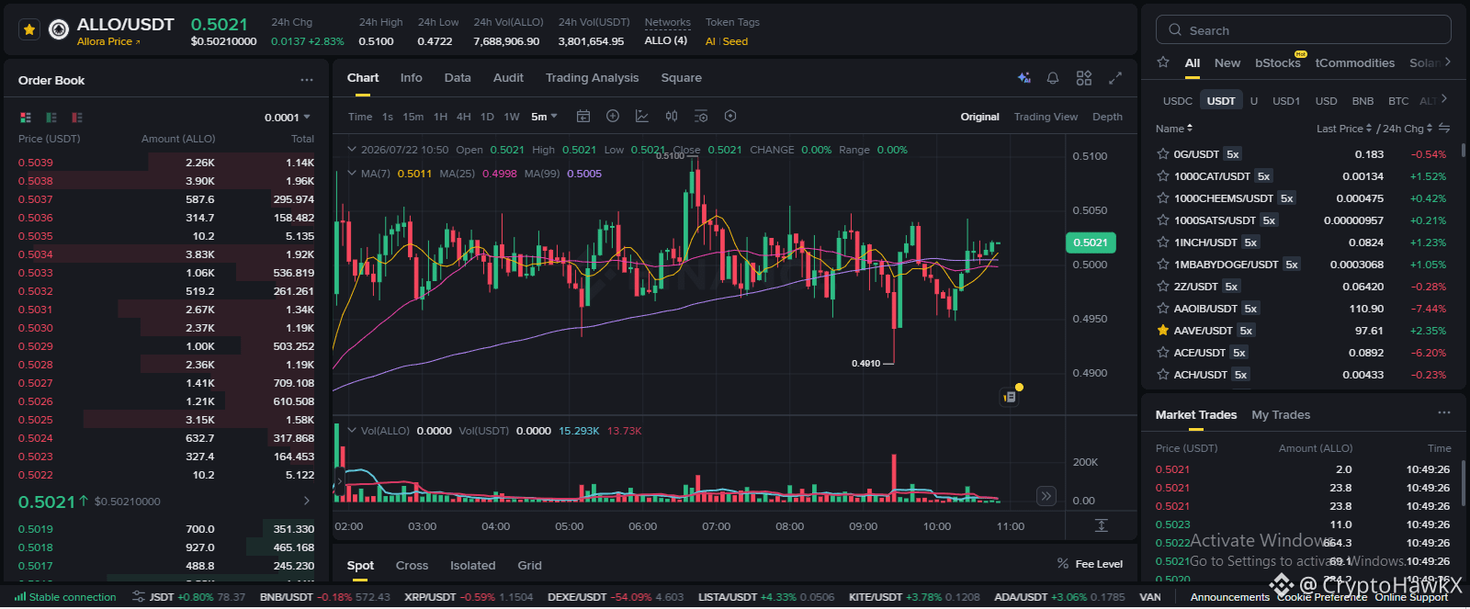The width and height of the screenshot is (1470, 609).
Task: Switch to the My Trades tab
Action: 1281,415
